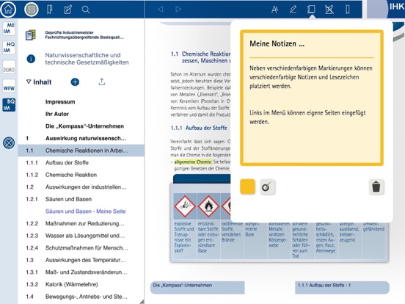Screen dimensions: 405x304
Task: Select chapter 1 Auswirkung naturwissensch...
Action: [81, 138]
